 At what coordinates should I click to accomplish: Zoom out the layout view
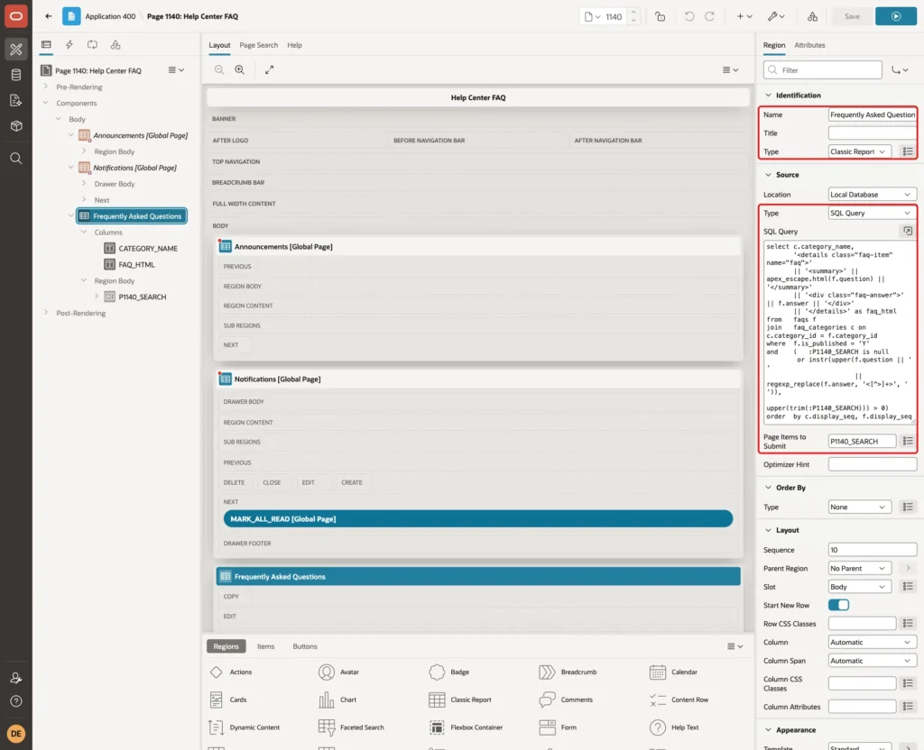[x=219, y=69]
